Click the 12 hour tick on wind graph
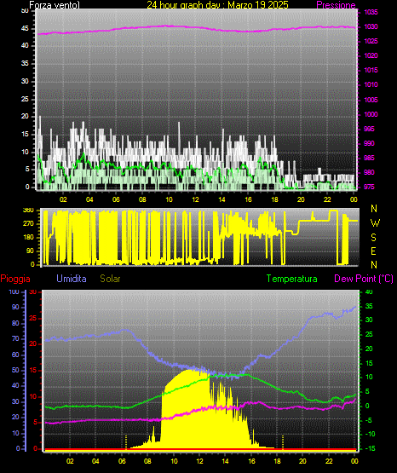 click(x=195, y=199)
